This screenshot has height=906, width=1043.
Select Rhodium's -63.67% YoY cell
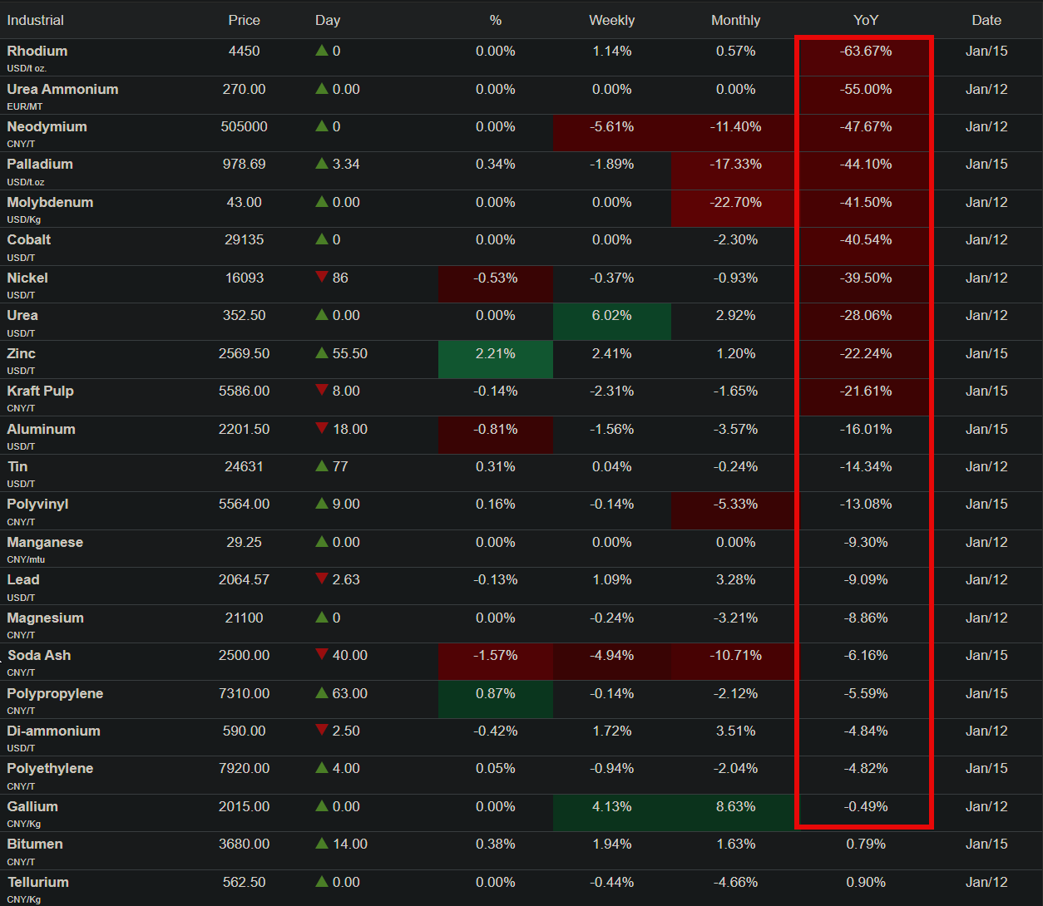pos(866,52)
